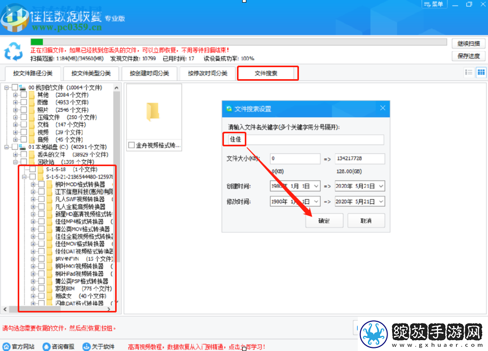This screenshot has height=351, width=488.
Task: Check the 佳佳MP4格式转换器 checkbox
Action: 41,221
